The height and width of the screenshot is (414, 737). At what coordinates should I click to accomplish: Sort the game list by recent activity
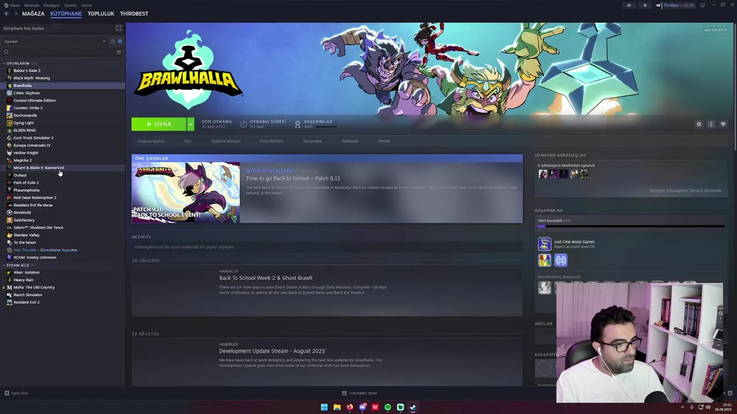[x=112, y=41]
